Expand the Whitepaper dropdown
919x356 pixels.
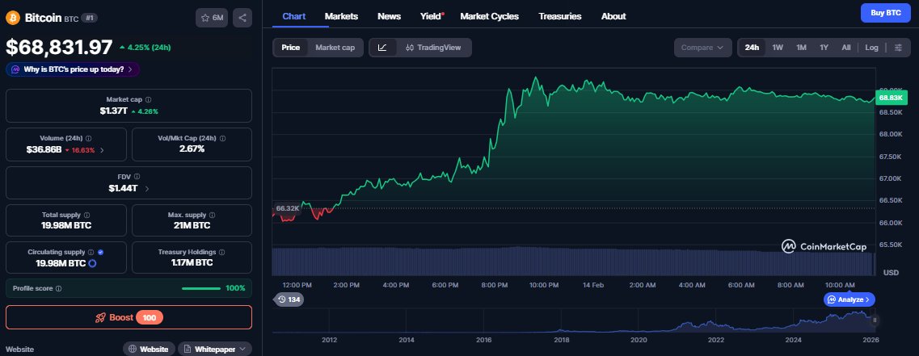point(242,349)
